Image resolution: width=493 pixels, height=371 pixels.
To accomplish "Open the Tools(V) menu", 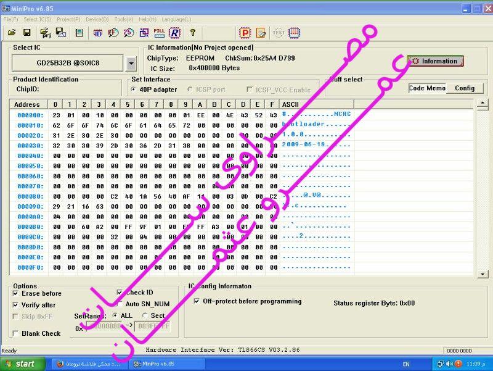I will [124, 20].
